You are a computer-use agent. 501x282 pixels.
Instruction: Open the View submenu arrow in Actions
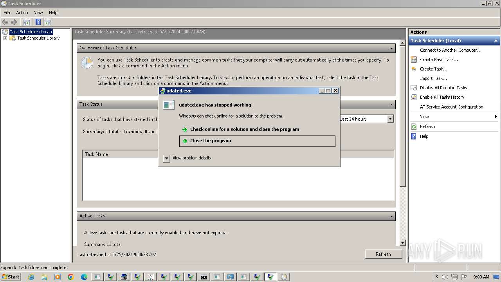[496, 117]
